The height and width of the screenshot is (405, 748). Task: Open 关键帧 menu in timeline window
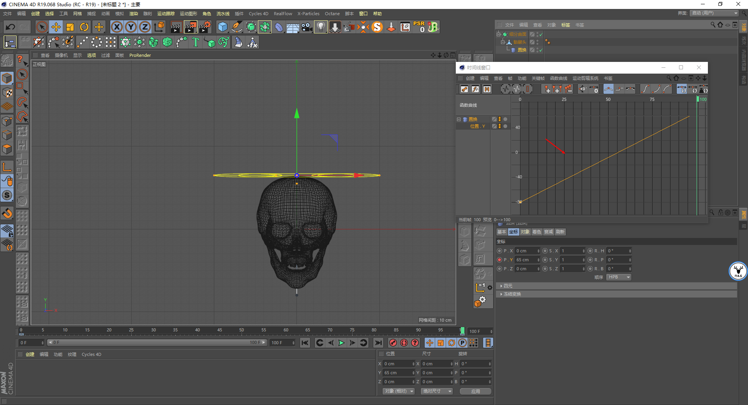click(538, 78)
